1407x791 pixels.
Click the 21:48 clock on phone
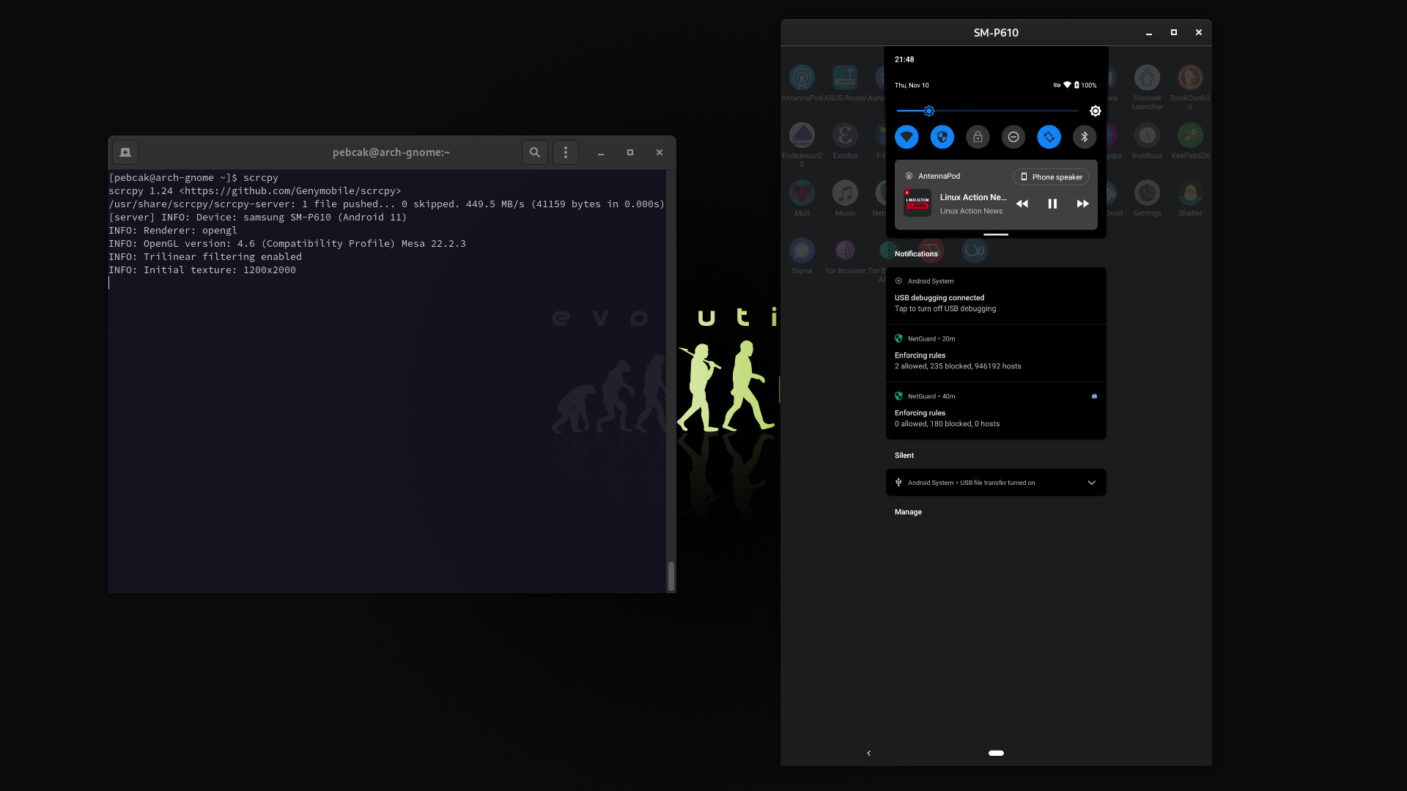point(904,59)
